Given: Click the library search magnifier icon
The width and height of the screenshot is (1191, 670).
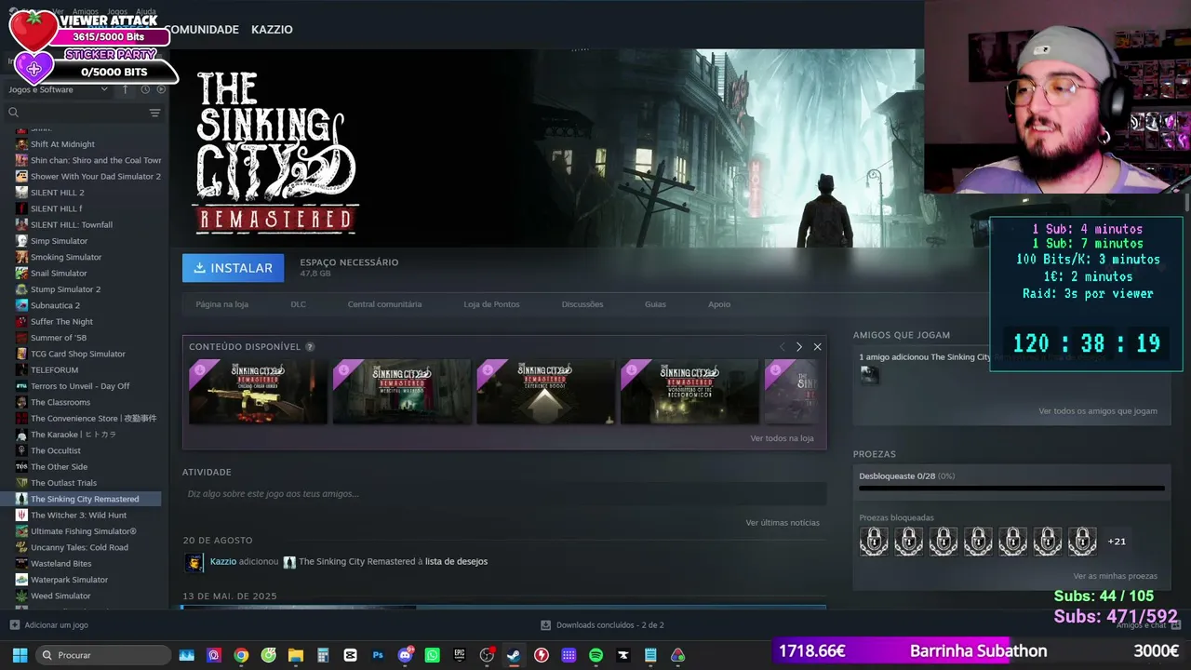Looking at the screenshot, I should pyautogui.click(x=13, y=113).
